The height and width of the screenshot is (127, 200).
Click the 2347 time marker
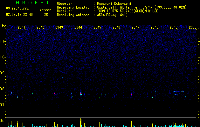(135, 27)
